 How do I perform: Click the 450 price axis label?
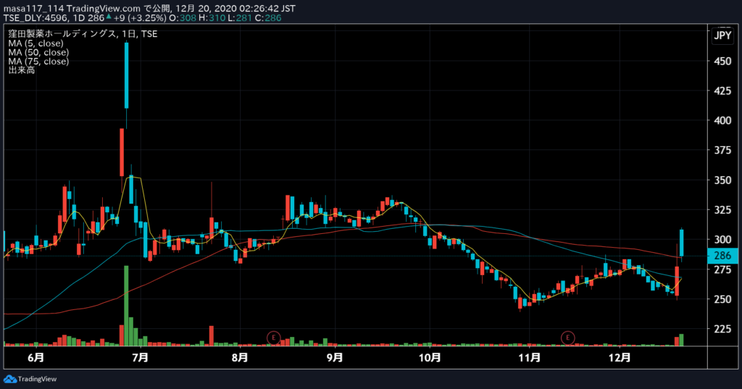coord(722,61)
